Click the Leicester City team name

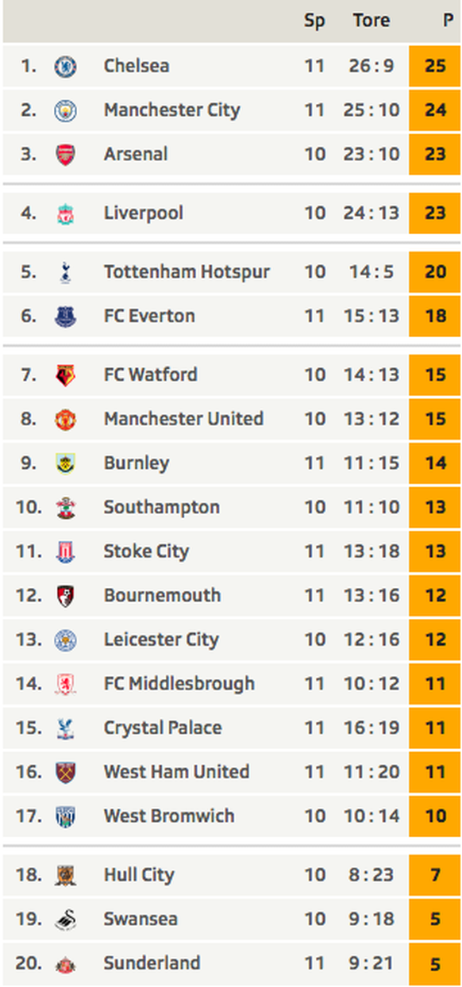[161, 639]
